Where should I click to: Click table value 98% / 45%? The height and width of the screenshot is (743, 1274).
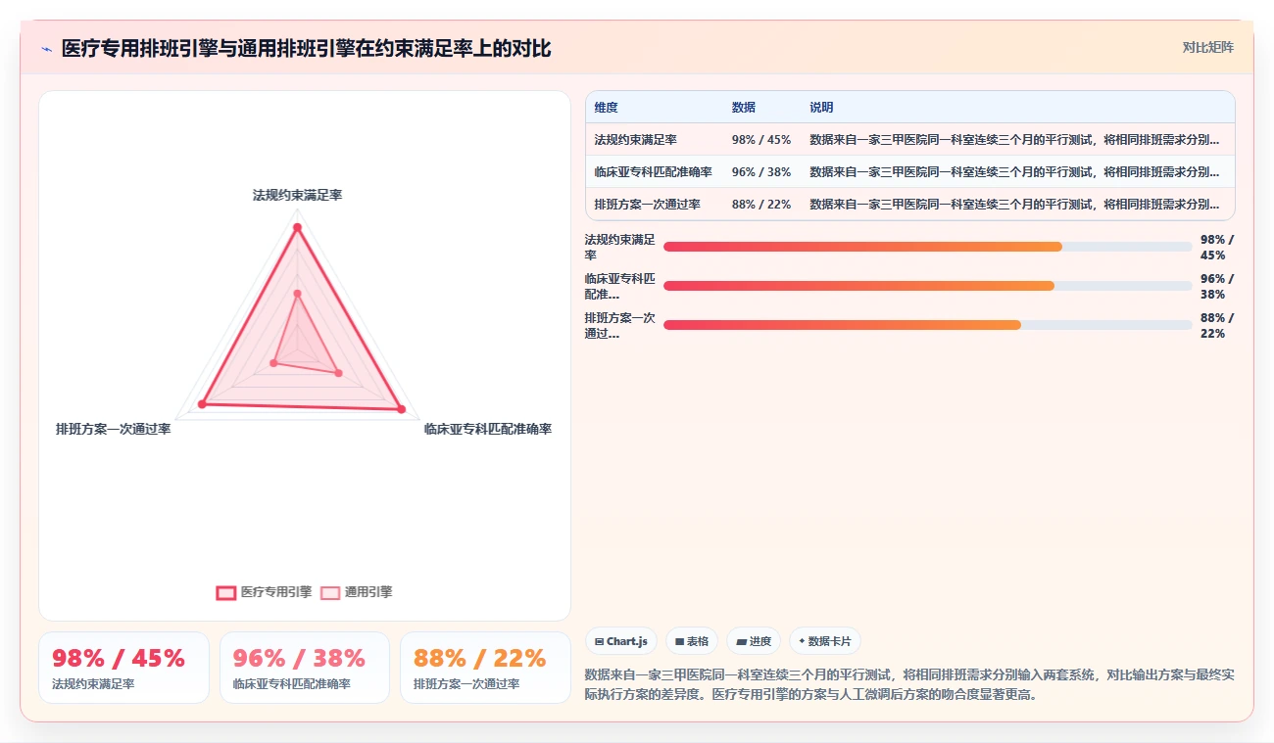(760, 140)
